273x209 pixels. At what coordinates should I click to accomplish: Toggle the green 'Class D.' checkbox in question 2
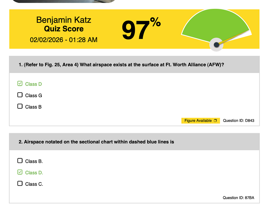pos(20,172)
